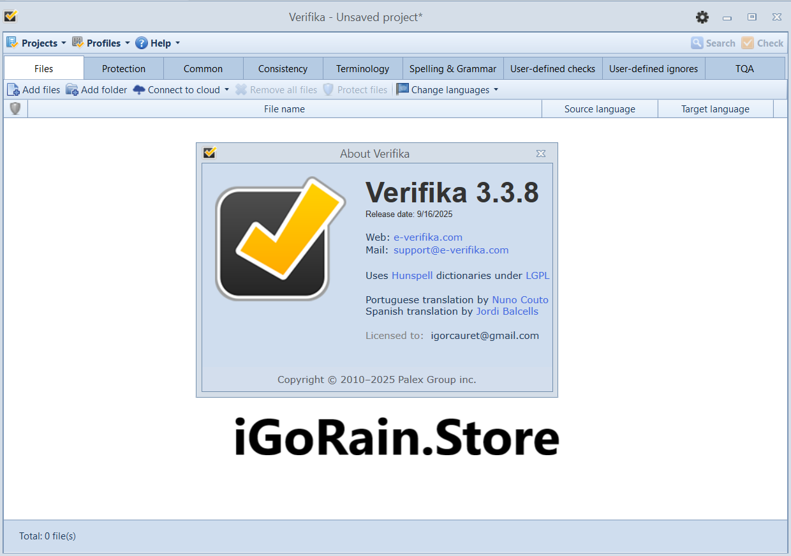Click the Remove all files icon
The image size is (791, 556).
point(241,89)
